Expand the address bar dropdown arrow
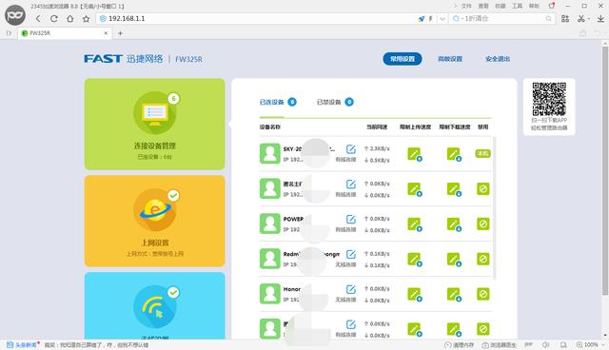Screen dimensions: 609x350 pos(442,19)
